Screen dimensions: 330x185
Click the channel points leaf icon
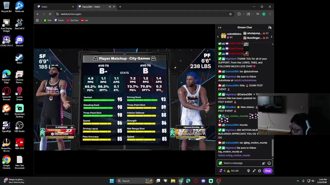(x=228, y=171)
